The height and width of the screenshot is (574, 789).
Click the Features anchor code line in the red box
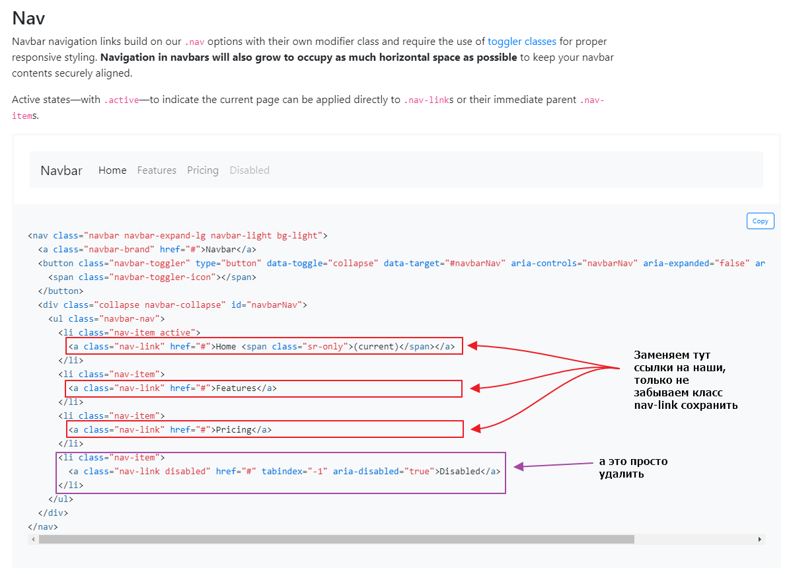pyautogui.click(x=172, y=388)
